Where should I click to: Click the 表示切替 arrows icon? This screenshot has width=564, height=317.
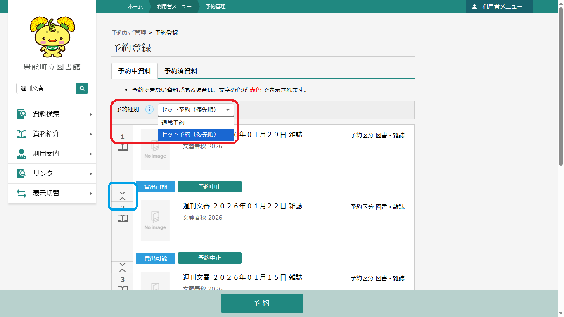[21, 193]
